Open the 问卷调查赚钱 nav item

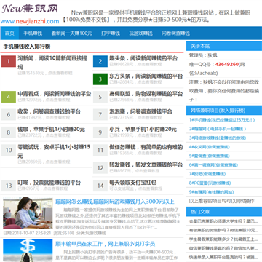coord(175,33)
